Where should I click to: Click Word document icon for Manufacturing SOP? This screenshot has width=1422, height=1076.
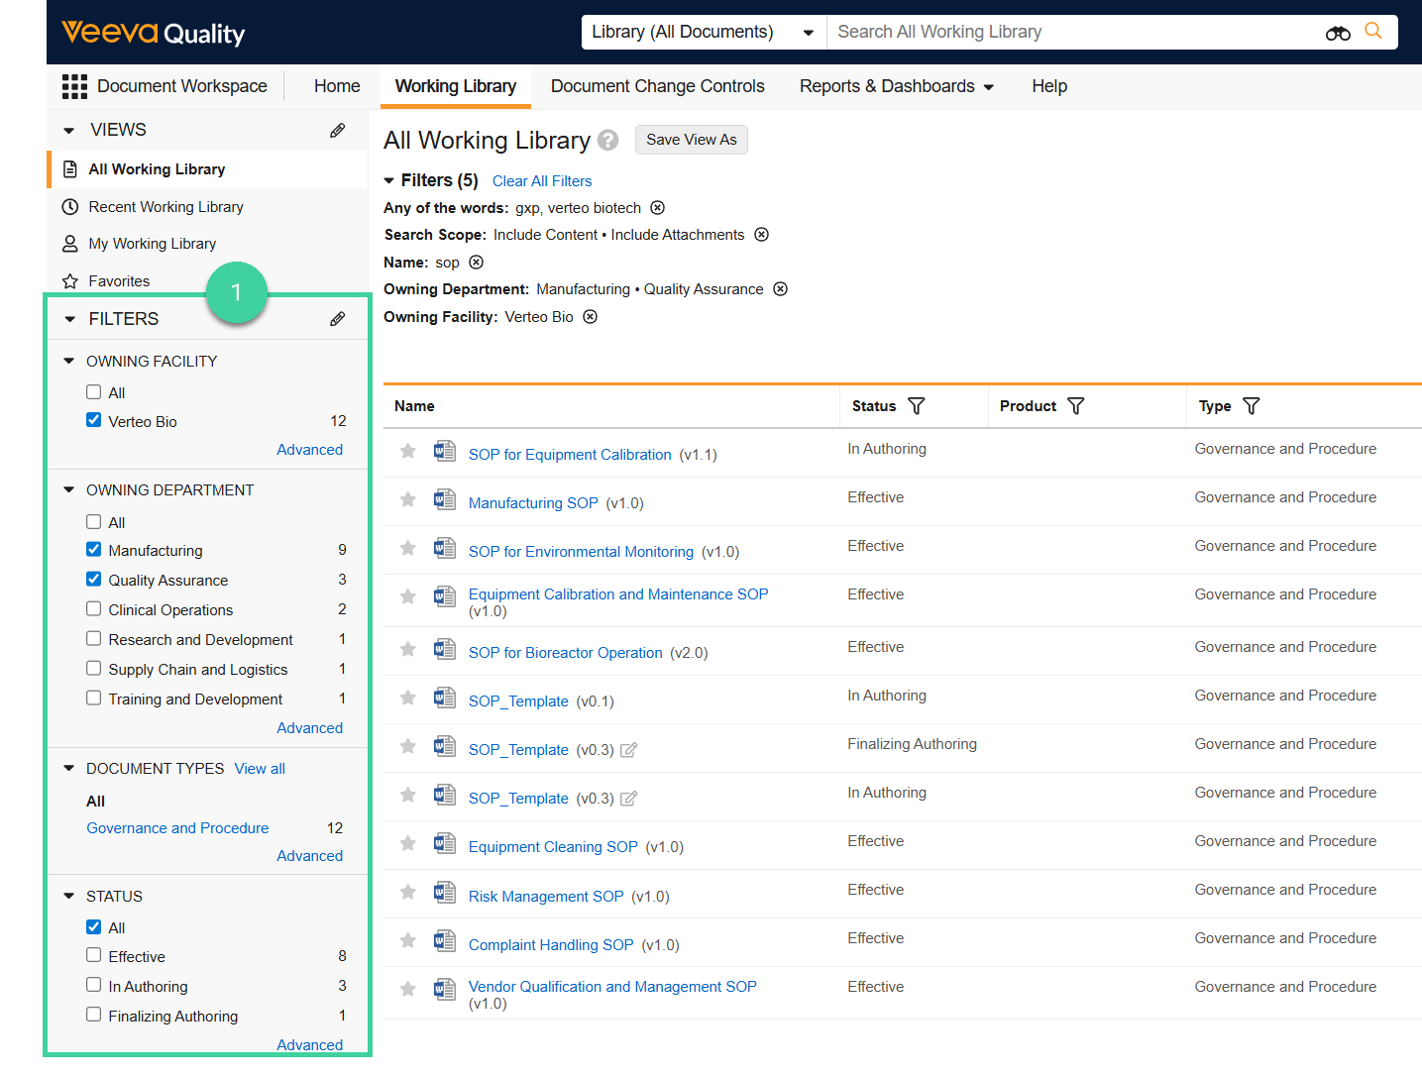445,499
